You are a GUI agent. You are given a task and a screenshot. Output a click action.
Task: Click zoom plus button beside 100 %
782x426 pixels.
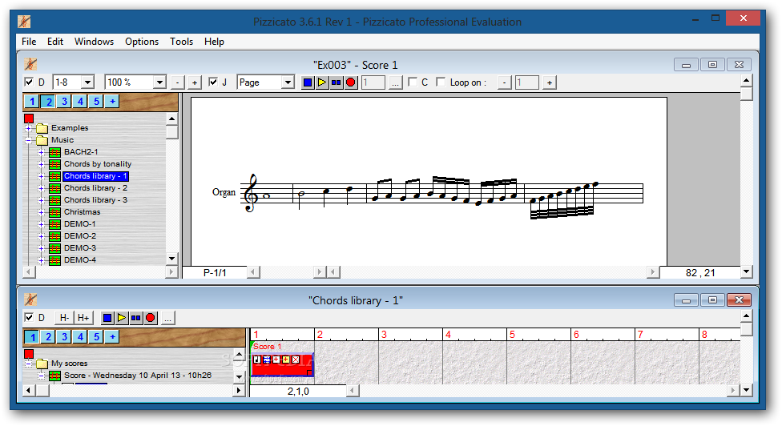point(195,82)
